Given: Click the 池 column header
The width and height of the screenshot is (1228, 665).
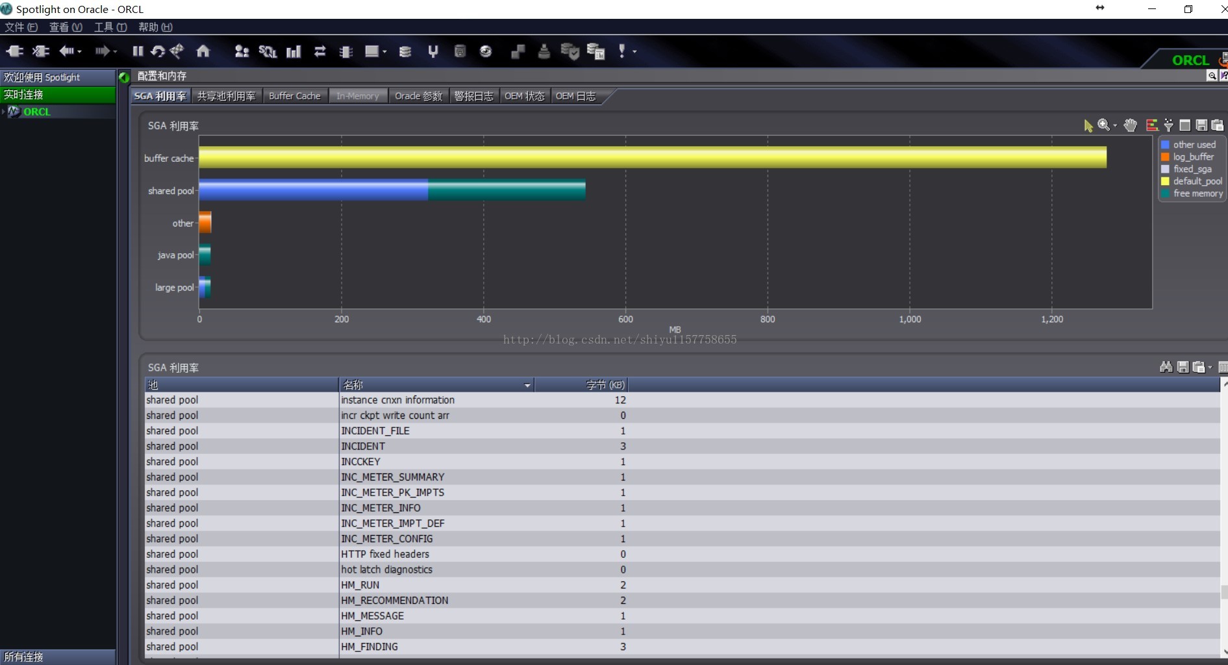Looking at the screenshot, I should click(241, 385).
